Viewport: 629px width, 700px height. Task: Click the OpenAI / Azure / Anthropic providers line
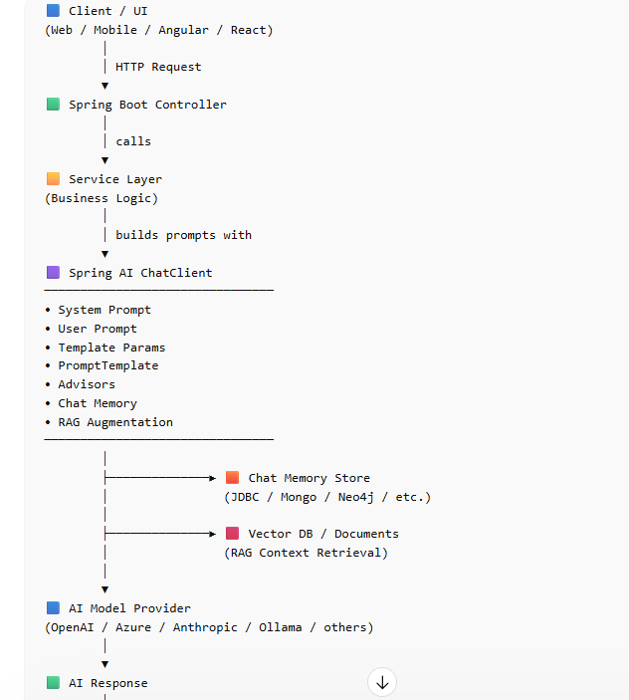click(209, 627)
